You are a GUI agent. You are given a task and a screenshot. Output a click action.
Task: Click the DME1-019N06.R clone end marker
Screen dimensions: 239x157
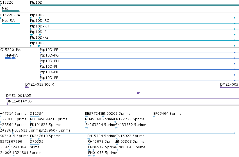click(27, 87)
